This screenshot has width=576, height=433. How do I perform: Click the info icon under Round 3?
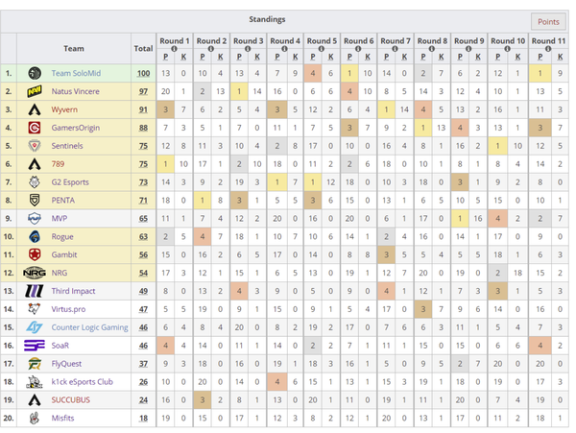pos(248,48)
